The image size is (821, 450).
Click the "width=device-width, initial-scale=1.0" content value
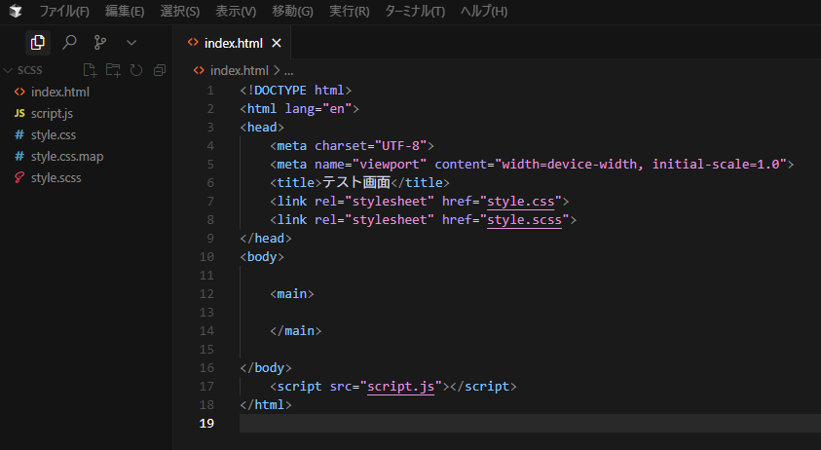tap(641, 164)
